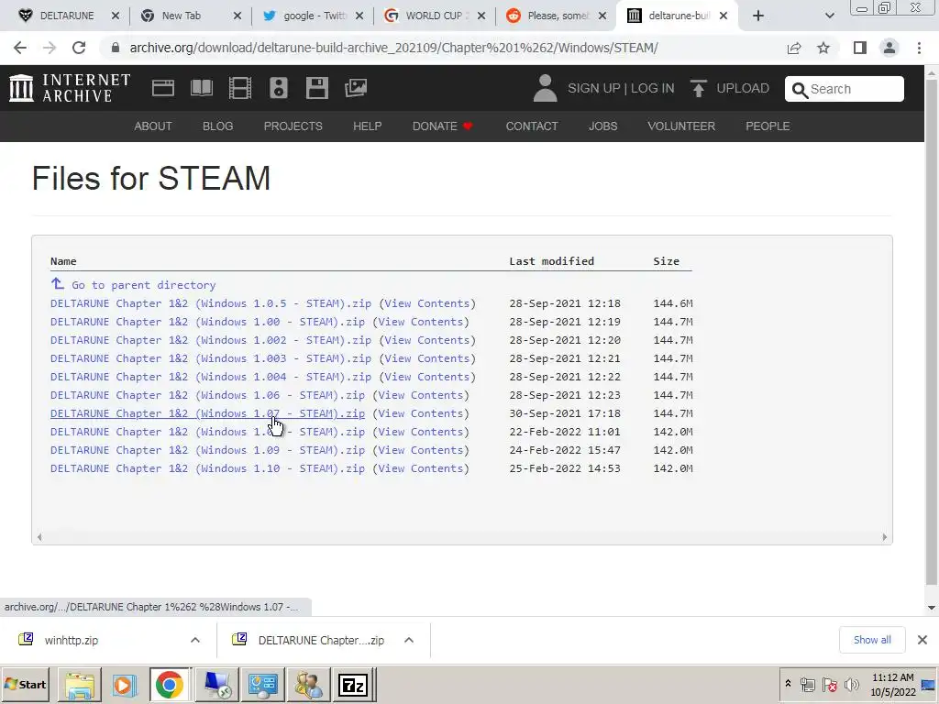This screenshot has width=939, height=704.
Task: Expand the DELTARUNE Chapter zip download chevron
Action: click(x=409, y=640)
